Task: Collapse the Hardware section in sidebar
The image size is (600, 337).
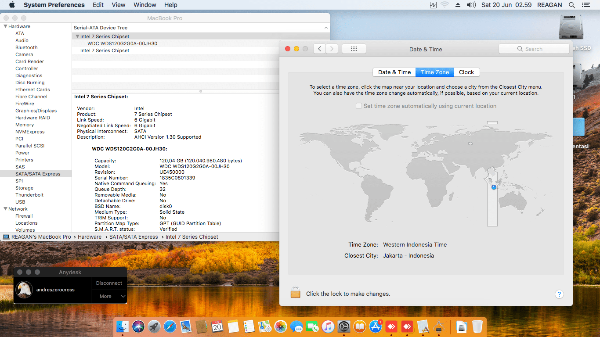Action: pos(5,26)
